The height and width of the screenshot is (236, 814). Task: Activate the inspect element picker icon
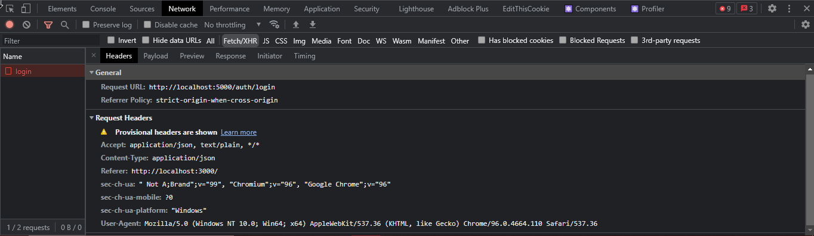pyautogui.click(x=10, y=8)
